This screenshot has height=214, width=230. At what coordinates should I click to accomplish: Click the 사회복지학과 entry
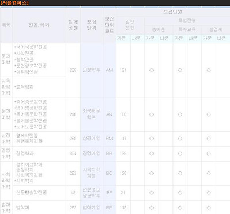(x=29, y=175)
